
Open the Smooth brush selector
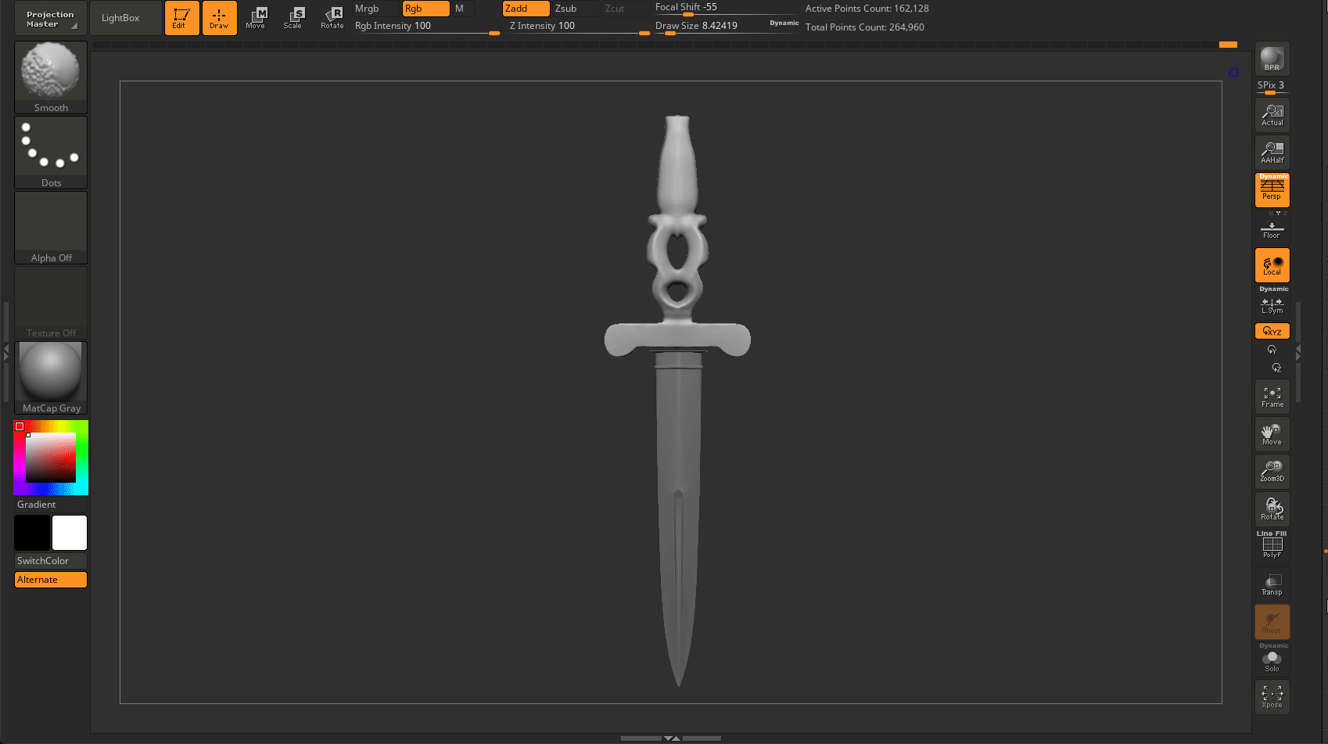(51, 77)
